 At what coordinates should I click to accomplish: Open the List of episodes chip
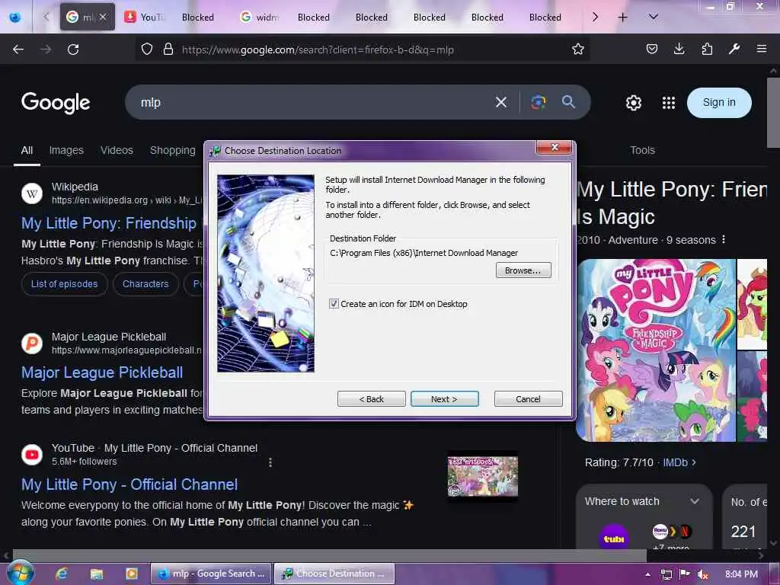click(x=65, y=284)
